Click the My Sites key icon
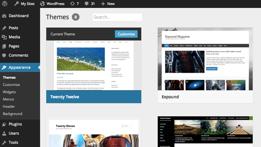The image size is (261, 147). [16, 4]
